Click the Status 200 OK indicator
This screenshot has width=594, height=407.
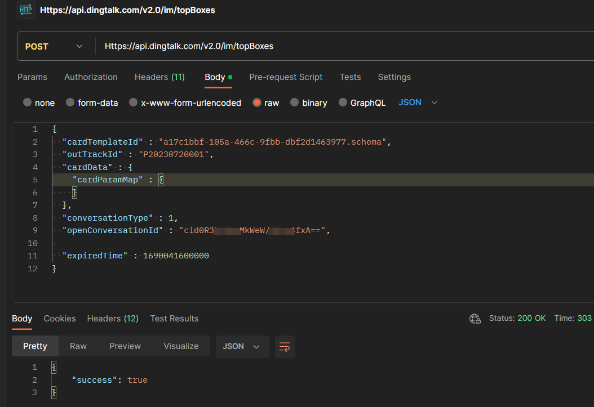[x=517, y=319]
